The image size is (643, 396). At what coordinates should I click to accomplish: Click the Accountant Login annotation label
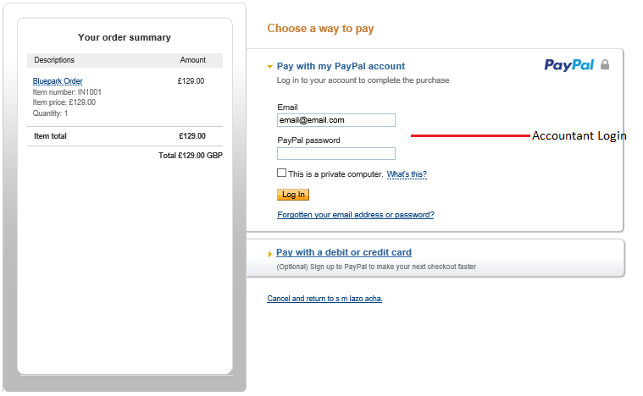579,135
